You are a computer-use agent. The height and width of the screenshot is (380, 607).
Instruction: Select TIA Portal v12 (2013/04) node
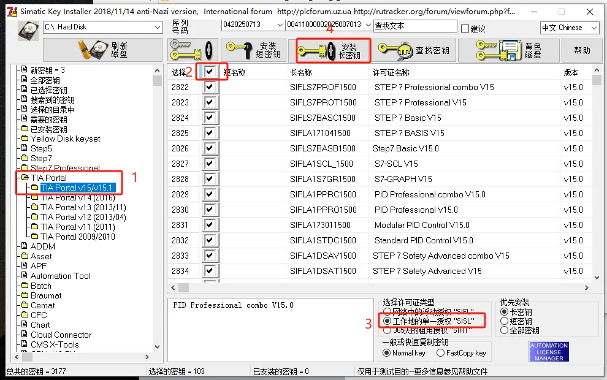tap(83, 217)
